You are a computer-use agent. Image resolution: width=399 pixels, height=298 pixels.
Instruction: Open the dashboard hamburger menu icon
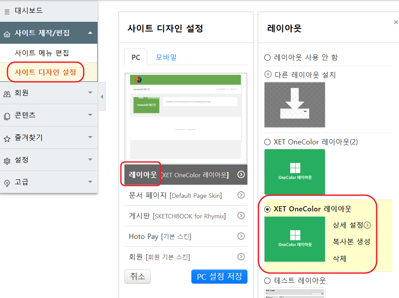click(x=7, y=12)
